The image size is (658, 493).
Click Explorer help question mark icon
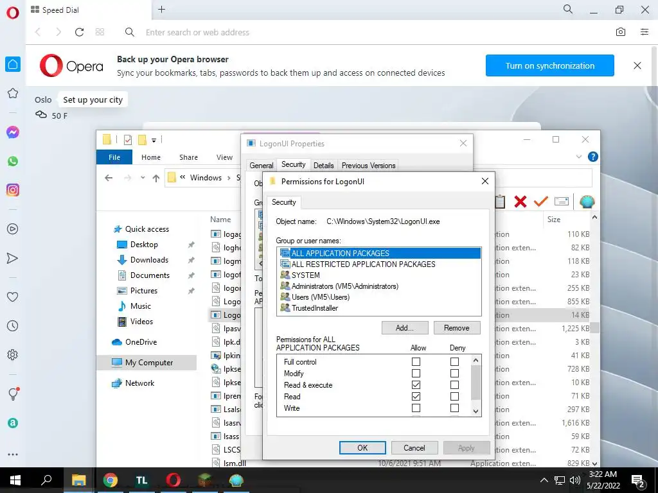coord(592,157)
